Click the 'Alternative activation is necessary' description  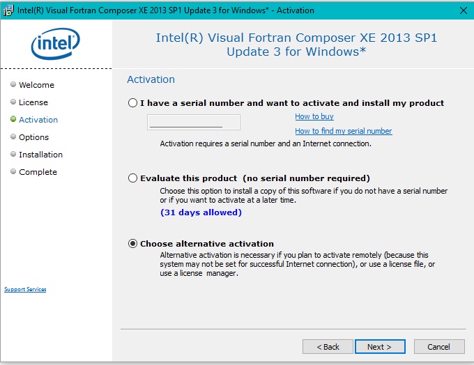pos(298,264)
